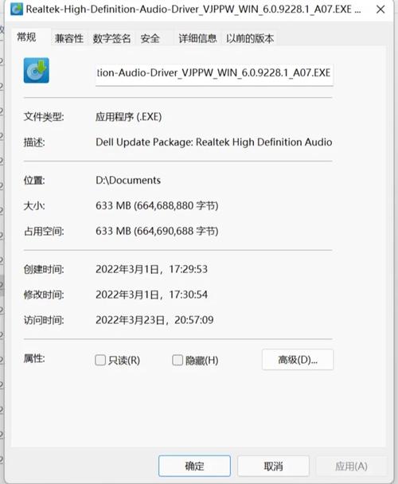
Task: Open the 数字签名 tab
Action: coord(111,38)
